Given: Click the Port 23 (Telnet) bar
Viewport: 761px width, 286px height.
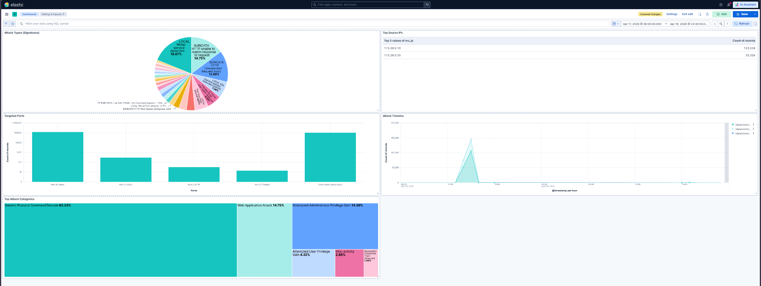Looking at the screenshot, I should pos(262,176).
